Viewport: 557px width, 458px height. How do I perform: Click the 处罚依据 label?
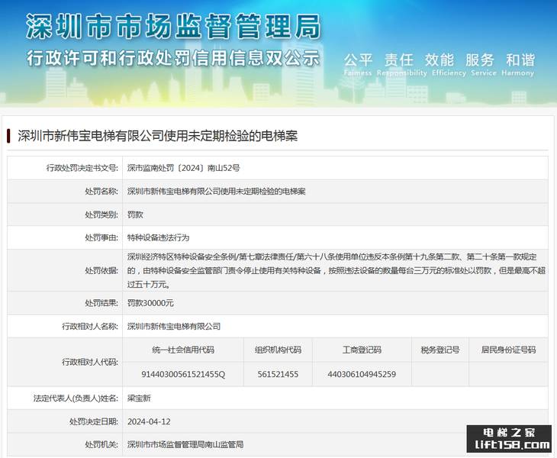pos(101,271)
